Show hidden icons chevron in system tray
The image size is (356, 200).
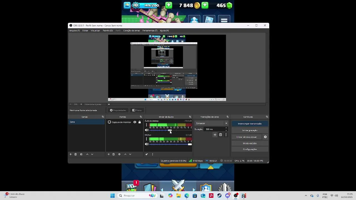point(306,196)
